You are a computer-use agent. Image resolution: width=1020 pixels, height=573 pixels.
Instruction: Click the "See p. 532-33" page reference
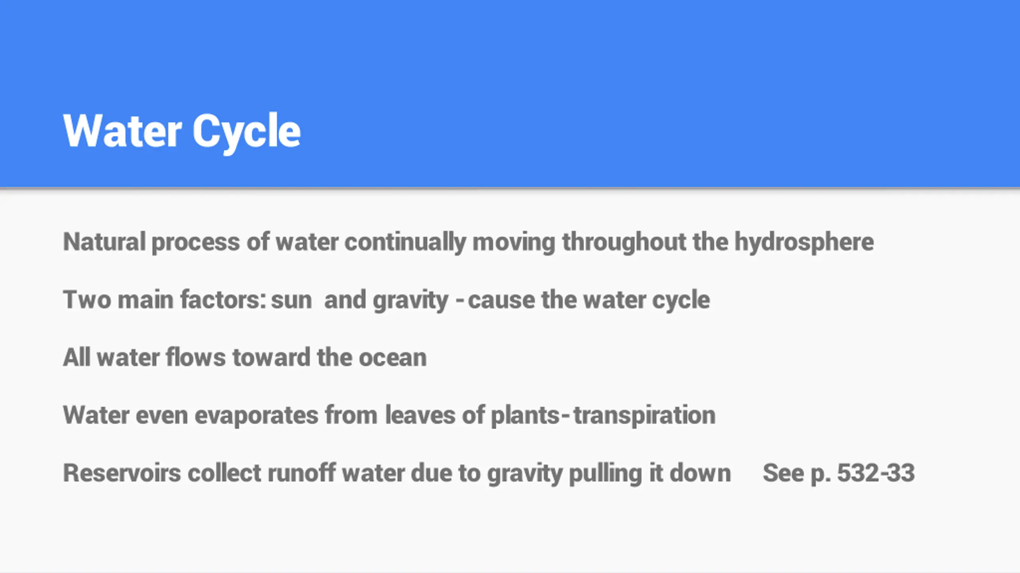[x=838, y=473]
